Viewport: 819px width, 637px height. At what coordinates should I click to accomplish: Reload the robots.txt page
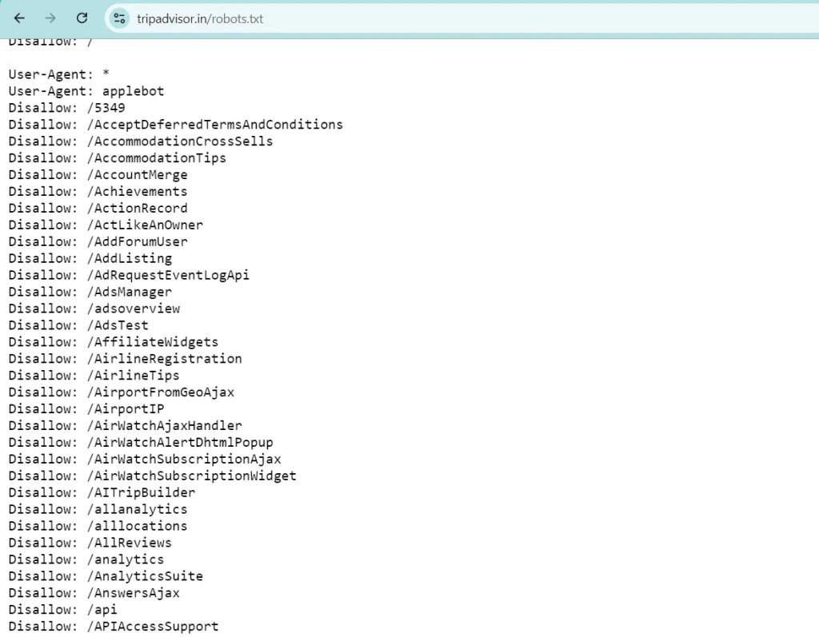click(x=82, y=18)
